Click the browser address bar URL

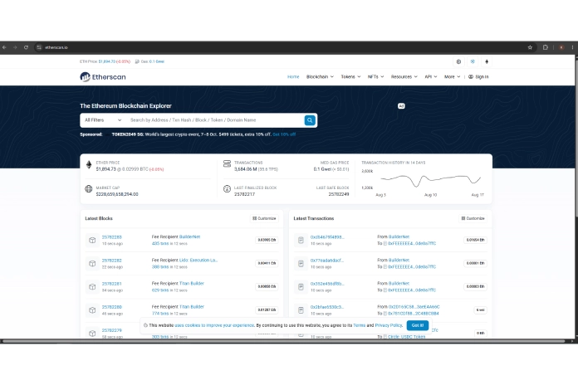56,47
